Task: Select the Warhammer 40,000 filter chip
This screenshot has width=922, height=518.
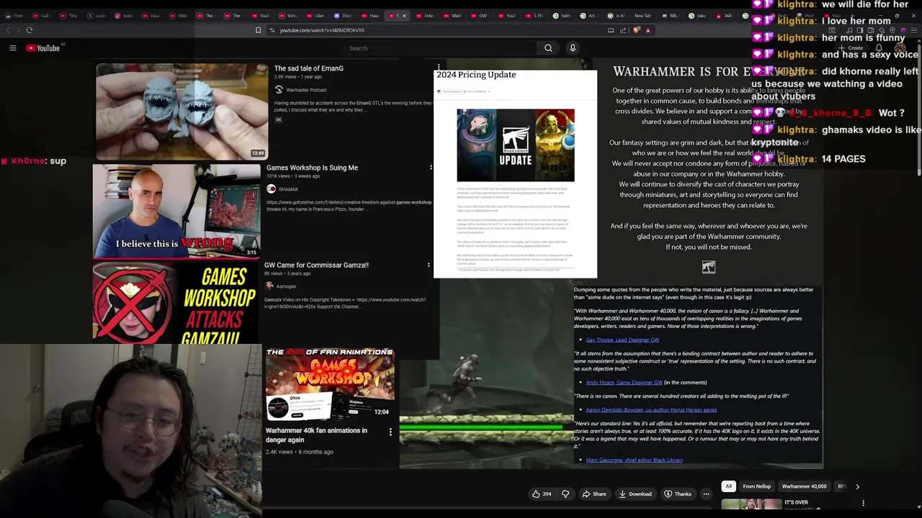Action: [804, 486]
